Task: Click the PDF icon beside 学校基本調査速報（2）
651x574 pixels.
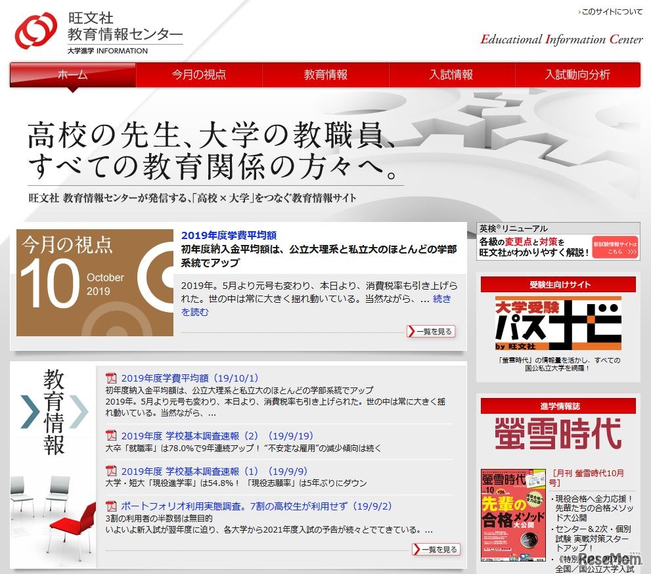Action: pyautogui.click(x=110, y=435)
